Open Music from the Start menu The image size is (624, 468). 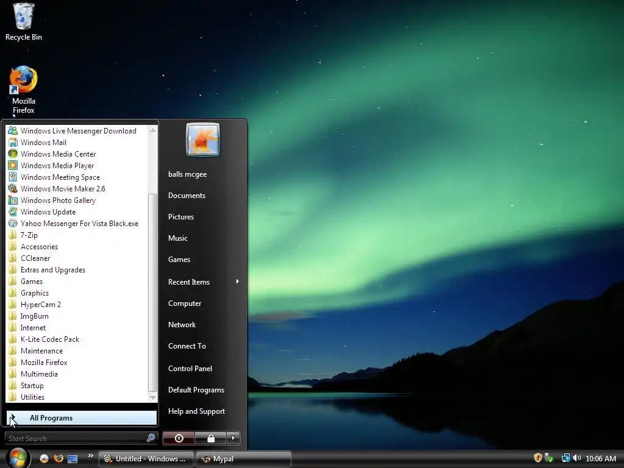tap(178, 238)
